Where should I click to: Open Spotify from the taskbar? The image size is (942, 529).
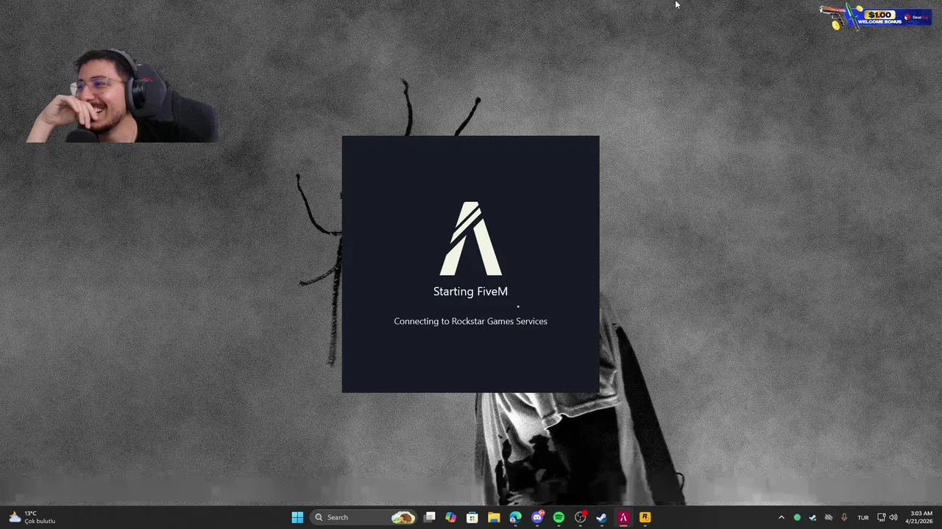pyautogui.click(x=559, y=517)
